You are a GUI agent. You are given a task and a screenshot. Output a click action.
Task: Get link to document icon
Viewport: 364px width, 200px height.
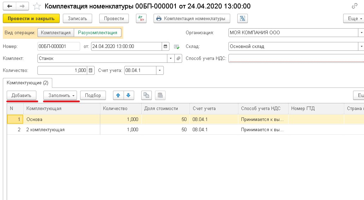click(x=354, y=6)
